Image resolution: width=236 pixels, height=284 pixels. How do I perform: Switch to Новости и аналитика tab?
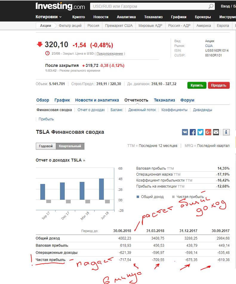point(97,100)
